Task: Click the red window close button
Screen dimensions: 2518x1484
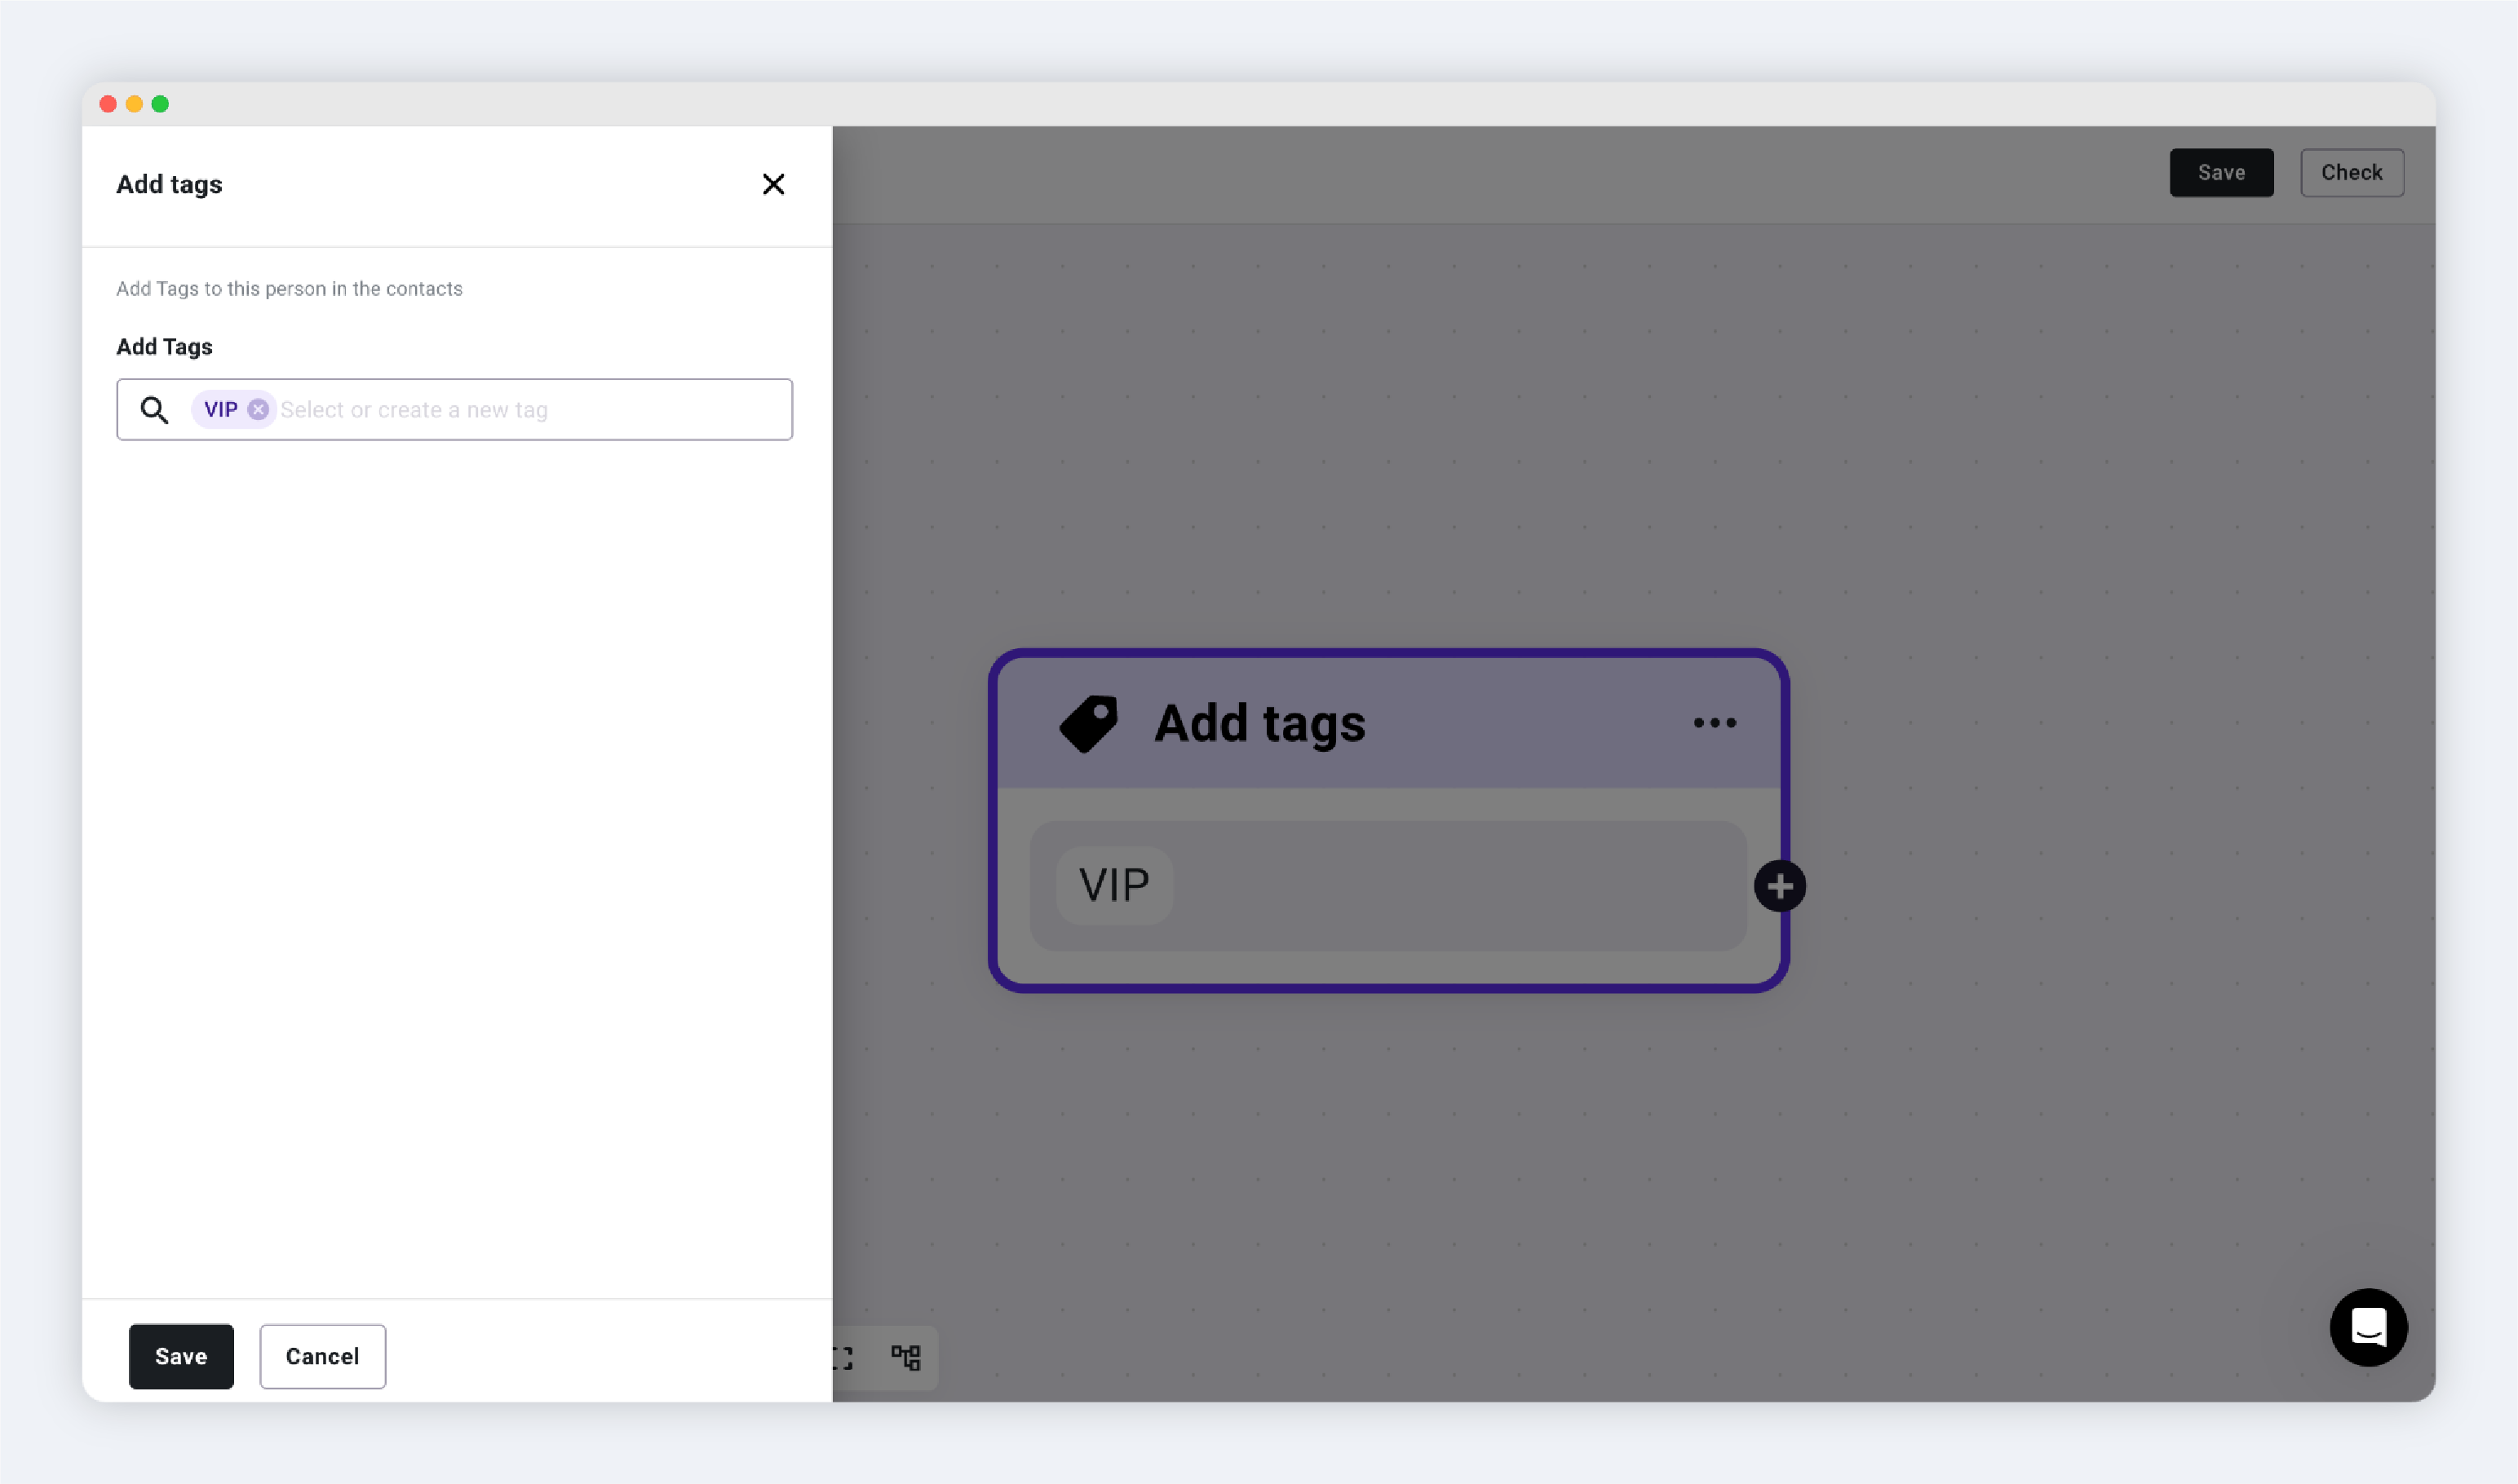Action: [x=108, y=104]
